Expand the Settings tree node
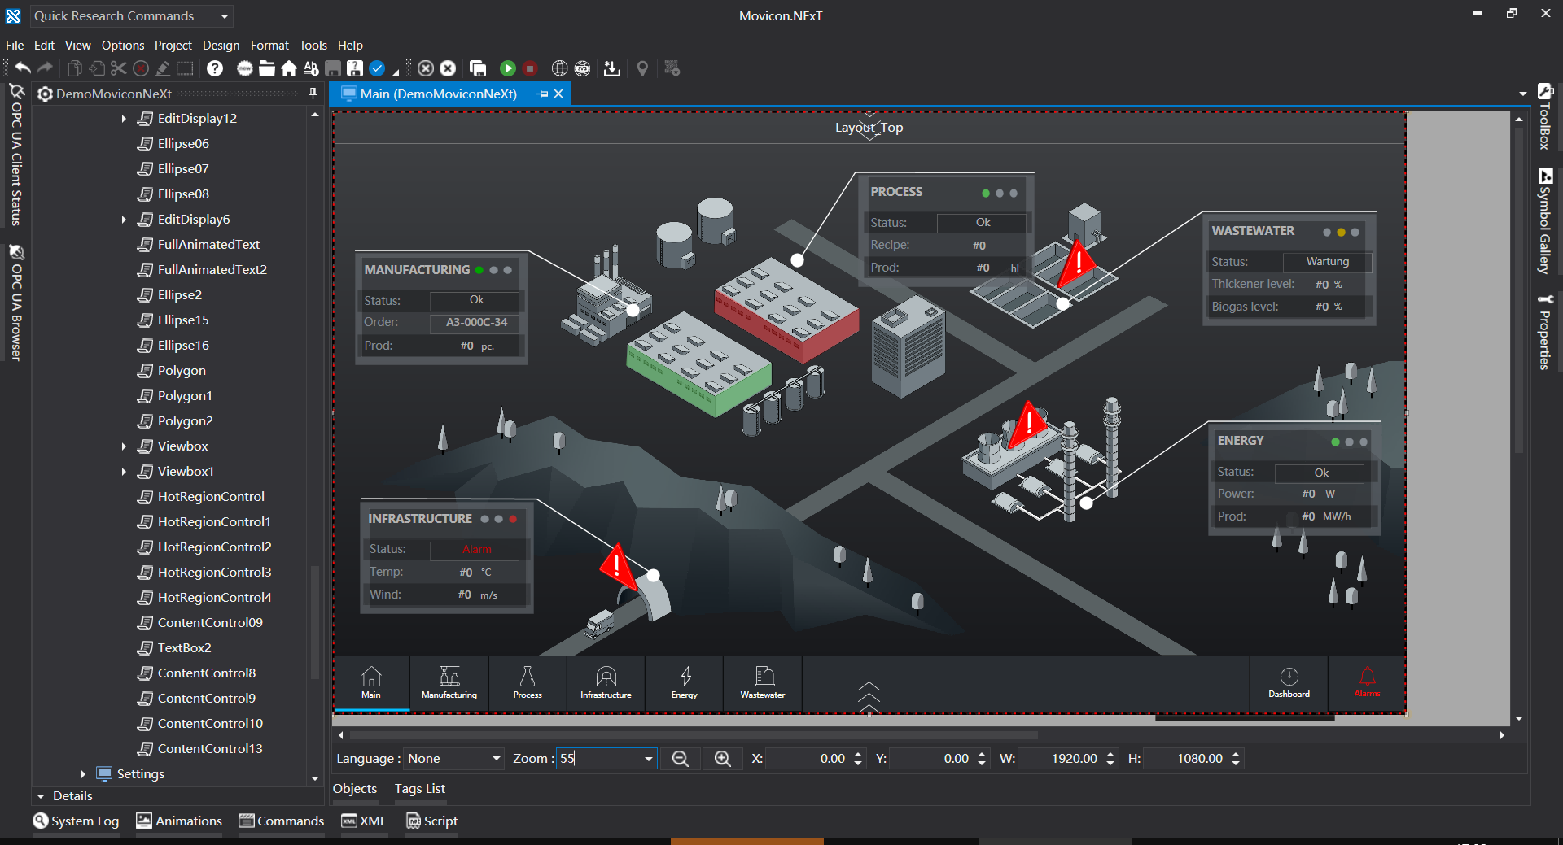1563x845 pixels. (x=83, y=774)
